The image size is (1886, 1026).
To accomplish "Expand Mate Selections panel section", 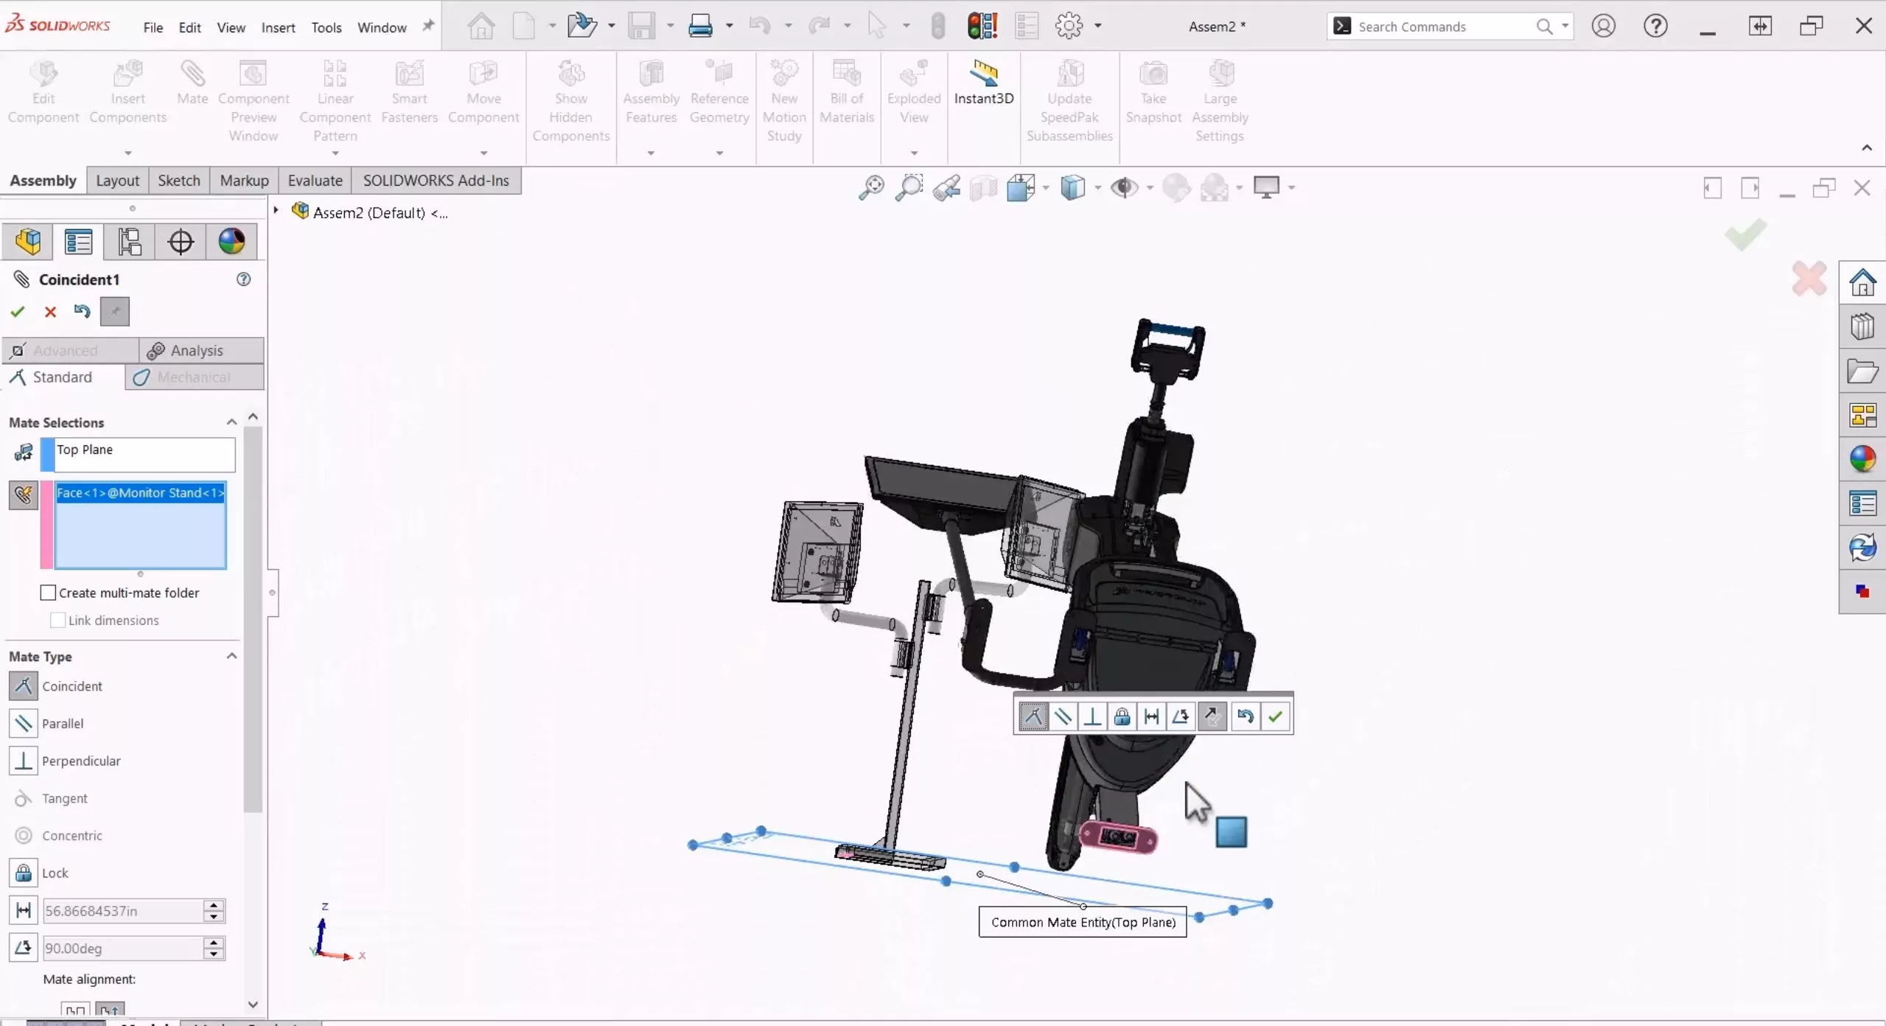I will [231, 421].
